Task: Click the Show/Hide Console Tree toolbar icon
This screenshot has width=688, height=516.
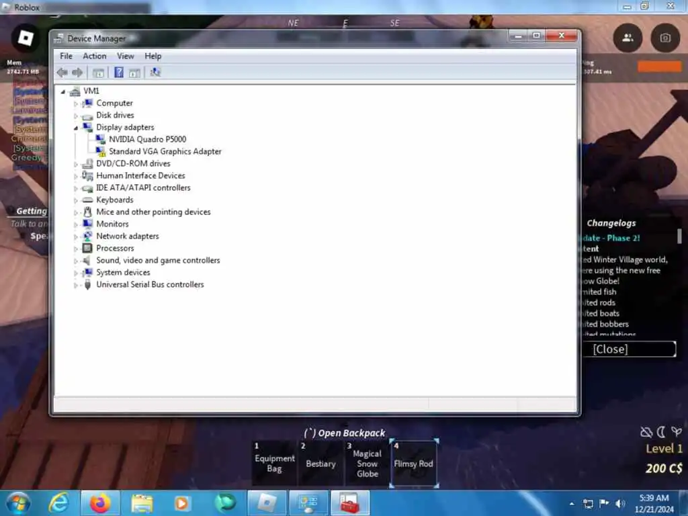Action: (98, 73)
